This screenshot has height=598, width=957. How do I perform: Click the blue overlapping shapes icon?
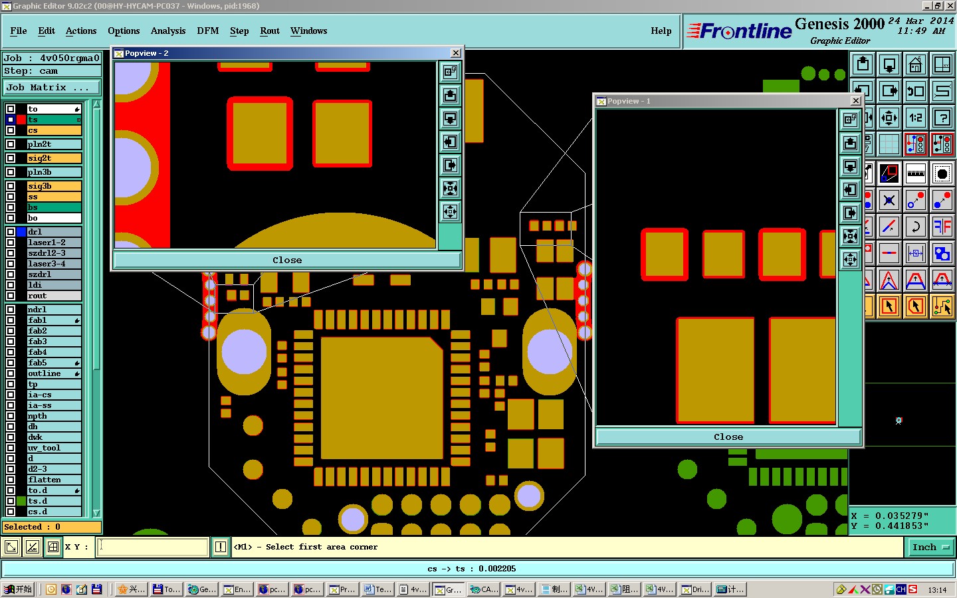[942, 253]
